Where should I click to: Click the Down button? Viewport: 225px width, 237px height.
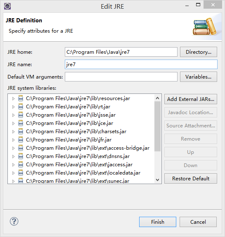coord(191,165)
